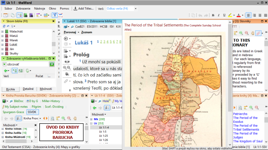The height and width of the screenshot is (150, 268).
Task: Toggle the paperclip link icon in dictionary view
Action: (x=258, y=33)
